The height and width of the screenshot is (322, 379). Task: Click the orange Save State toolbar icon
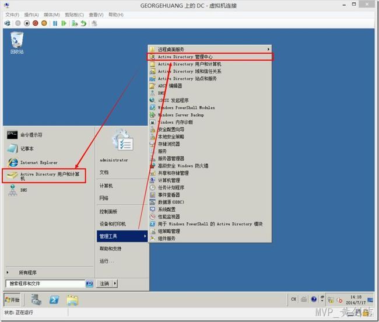[x=44, y=23]
